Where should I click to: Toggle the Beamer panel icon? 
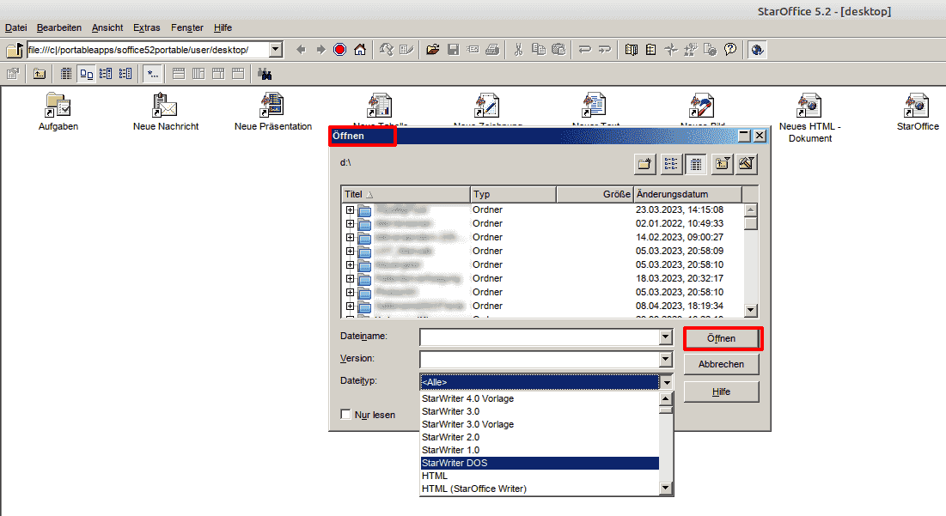651,50
